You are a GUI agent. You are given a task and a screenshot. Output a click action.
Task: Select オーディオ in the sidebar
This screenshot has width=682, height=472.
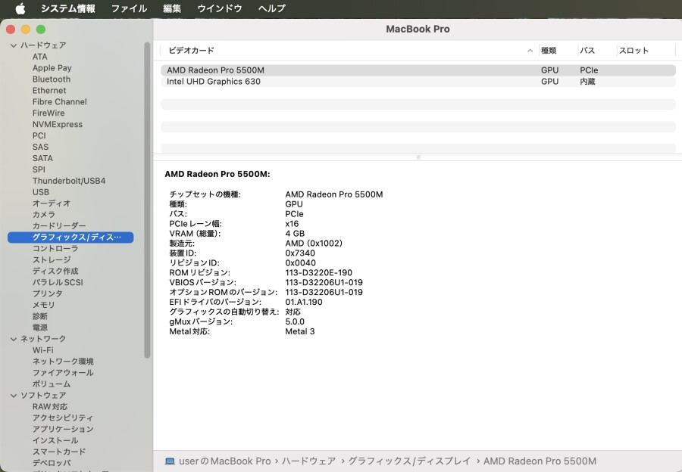pos(52,203)
